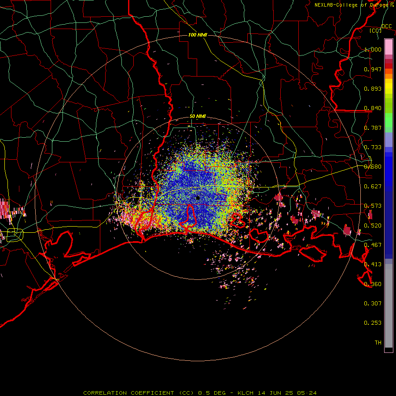Image resolution: width=396 pixels, height=396 pixels.
Task: Pick the lavender segment of the color bar
Action: coord(389,139)
